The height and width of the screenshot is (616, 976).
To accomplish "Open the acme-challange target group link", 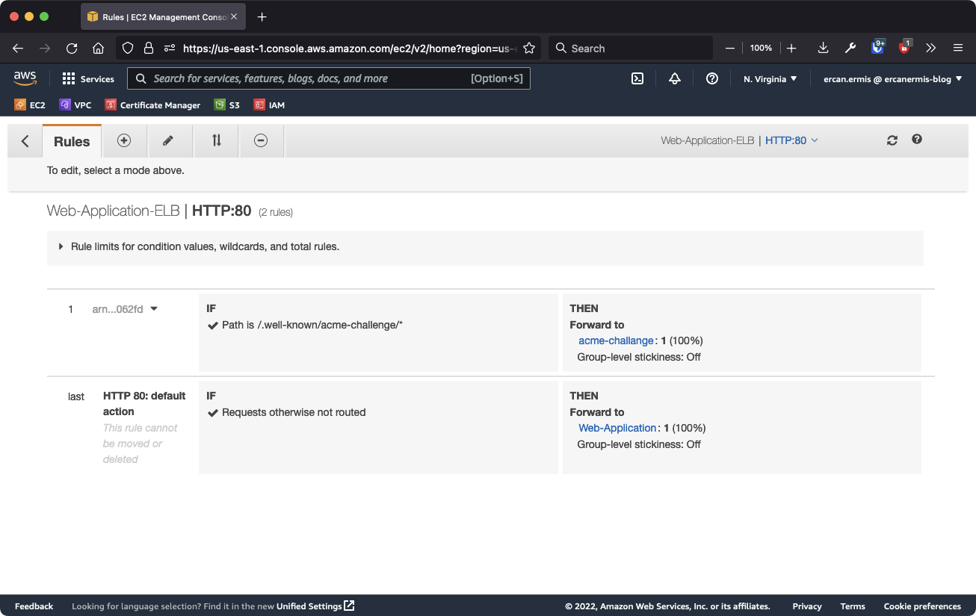I will click(x=616, y=340).
